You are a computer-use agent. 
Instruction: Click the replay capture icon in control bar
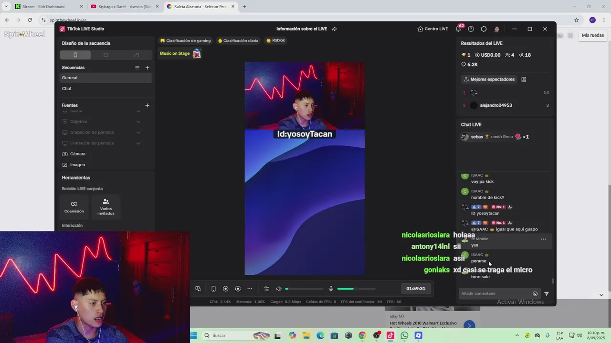[x=238, y=289]
